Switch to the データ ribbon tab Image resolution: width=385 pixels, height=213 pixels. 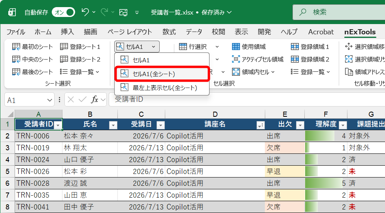click(x=194, y=32)
